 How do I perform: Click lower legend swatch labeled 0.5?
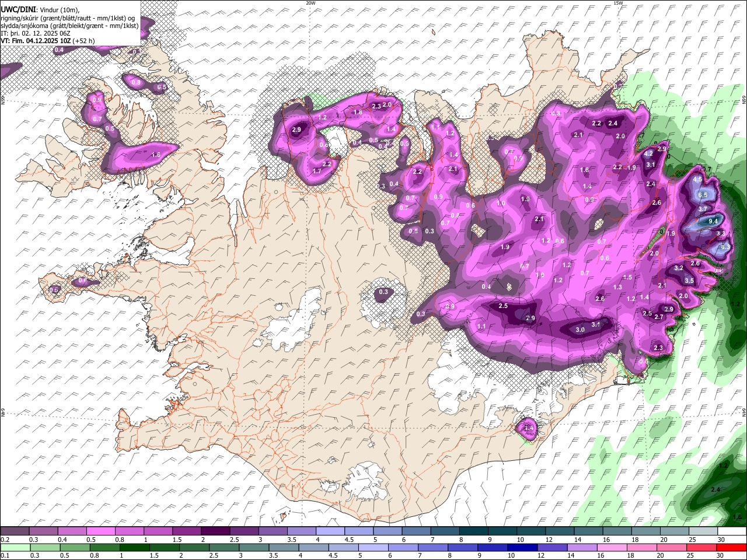coord(75,548)
